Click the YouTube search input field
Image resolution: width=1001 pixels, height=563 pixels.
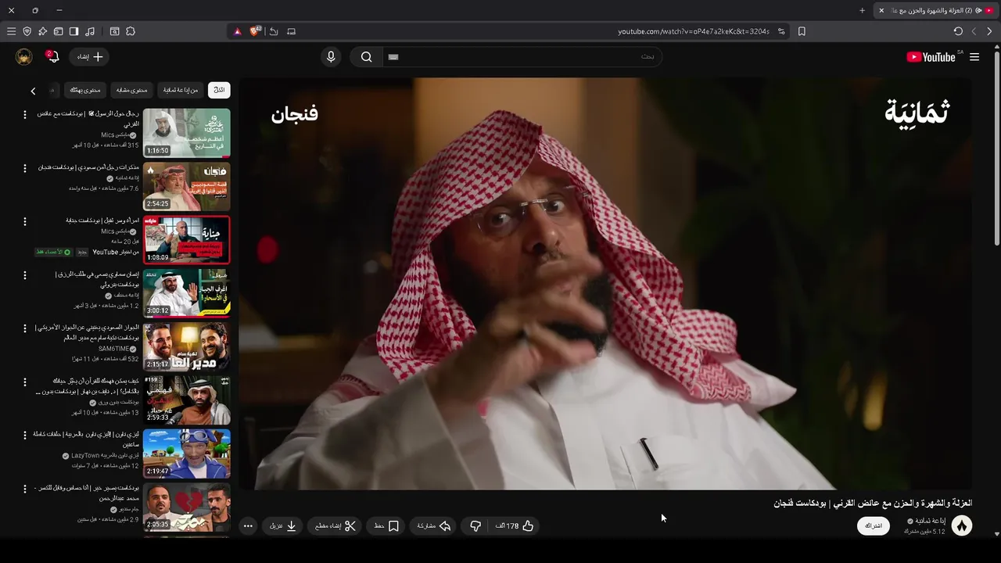tap(522, 57)
